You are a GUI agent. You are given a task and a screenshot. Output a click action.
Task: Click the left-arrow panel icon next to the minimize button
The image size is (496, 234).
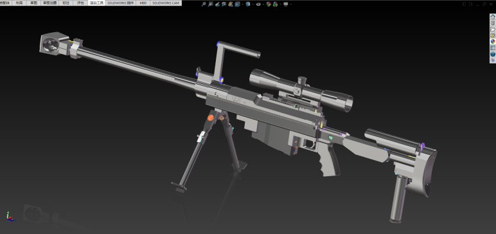[464, 4]
